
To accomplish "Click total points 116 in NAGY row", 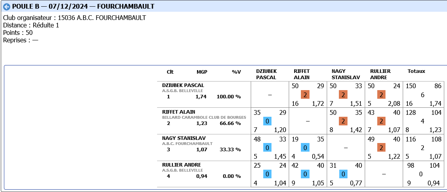I will pos(411,139).
